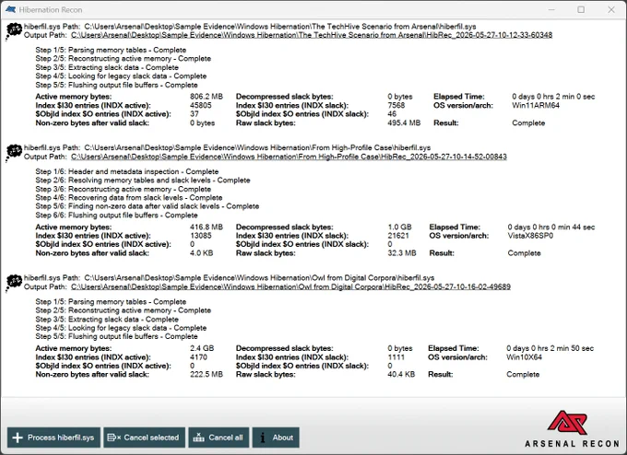Click the Cancel selected button
This screenshot has width=627, height=455.
point(145,437)
